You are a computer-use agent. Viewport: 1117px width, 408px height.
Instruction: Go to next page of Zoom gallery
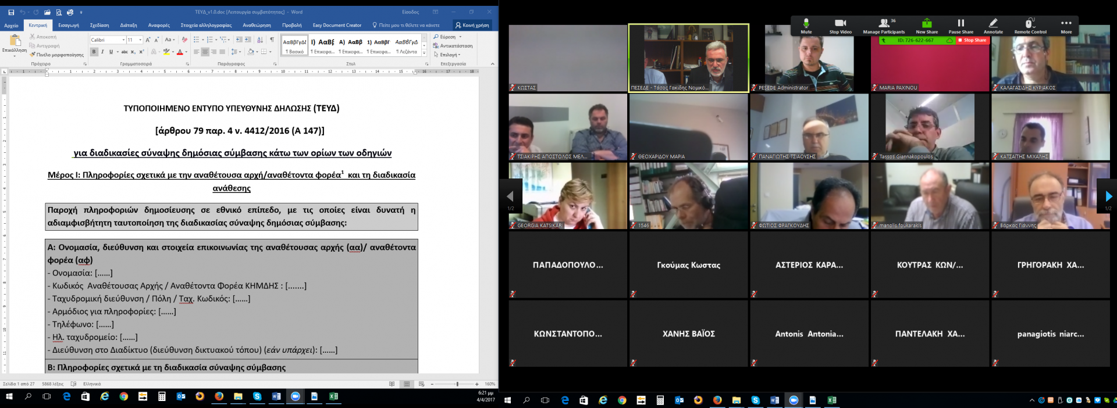1108,196
